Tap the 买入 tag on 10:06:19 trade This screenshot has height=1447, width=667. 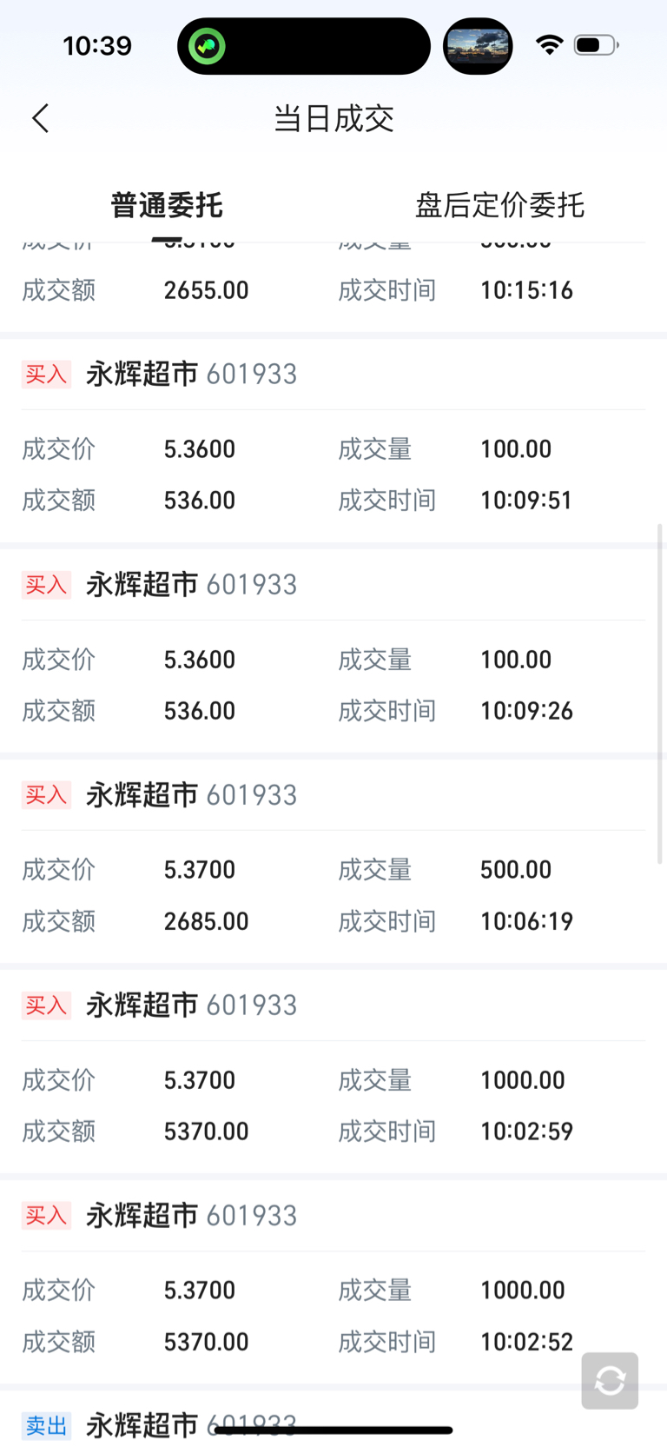coord(46,795)
